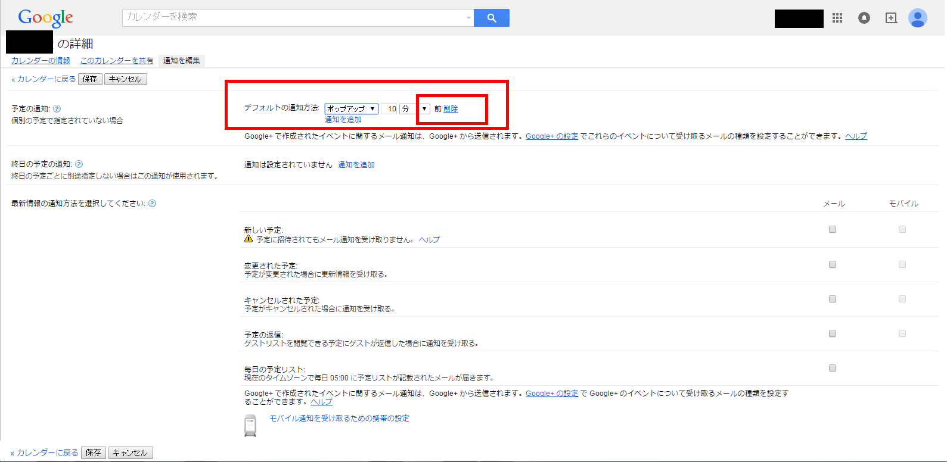Click help icon beside 予定の通知
947x462 pixels.
(57, 108)
